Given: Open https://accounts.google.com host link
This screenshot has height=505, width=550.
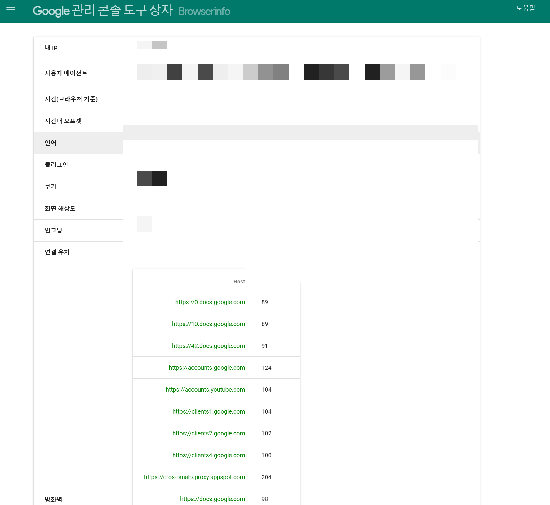Looking at the screenshot, I should 207,367.
